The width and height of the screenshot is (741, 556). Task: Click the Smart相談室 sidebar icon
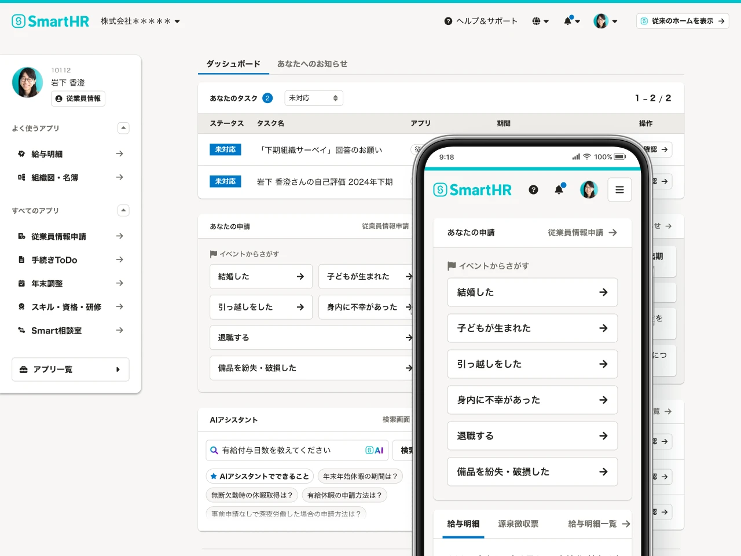(21, 330)
